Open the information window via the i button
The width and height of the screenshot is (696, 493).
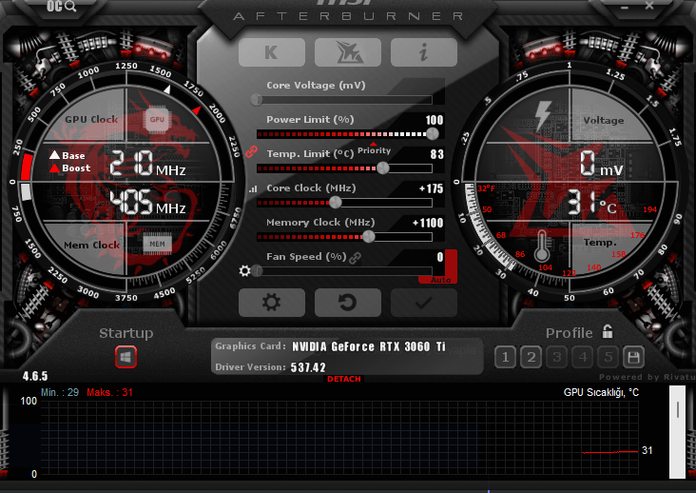click(423, 52)
